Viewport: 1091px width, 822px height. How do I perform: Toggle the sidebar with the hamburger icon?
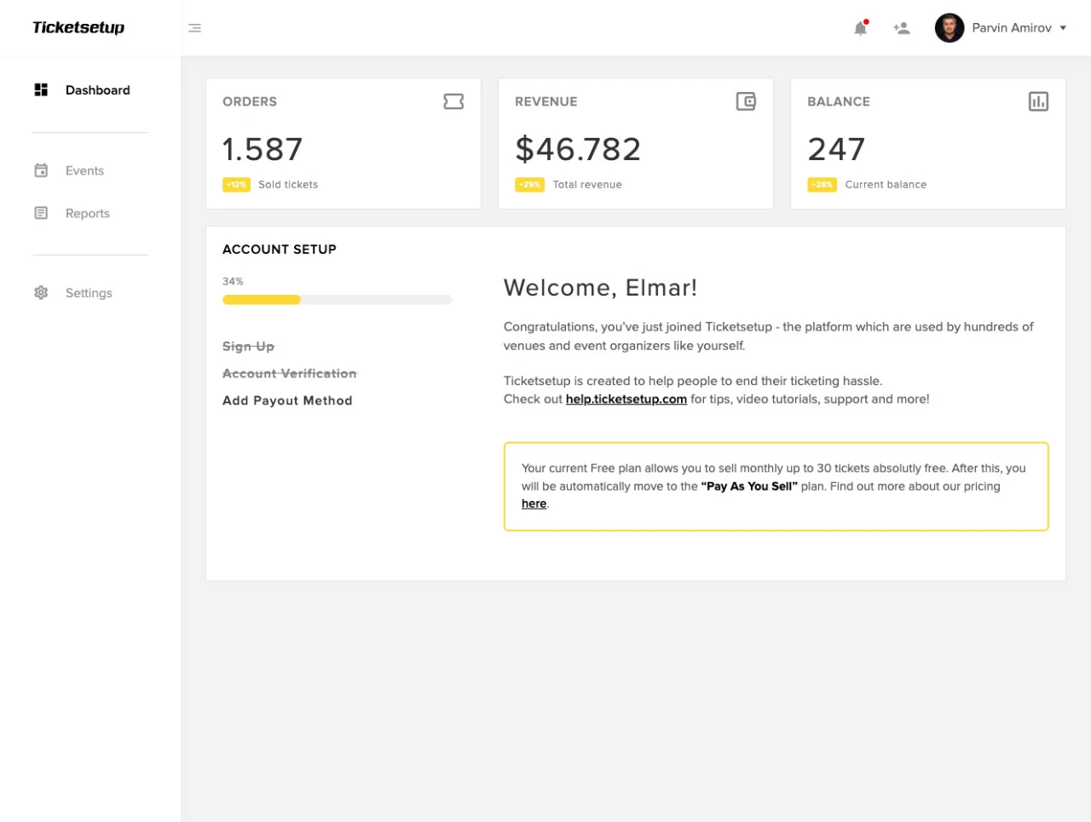click(194, 27)
